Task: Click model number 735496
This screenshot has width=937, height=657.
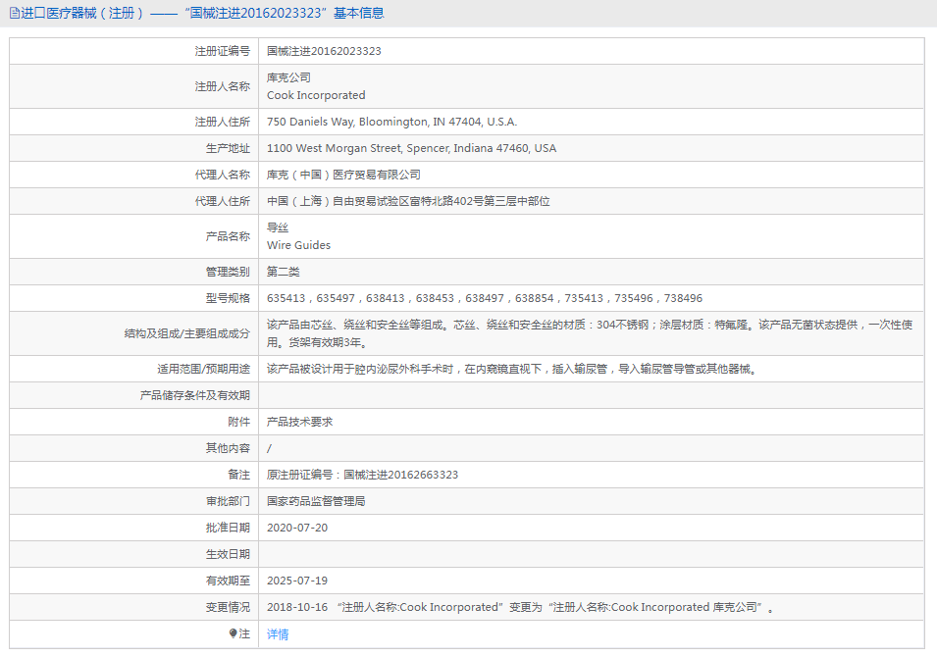Action: [x=634, y=298]
